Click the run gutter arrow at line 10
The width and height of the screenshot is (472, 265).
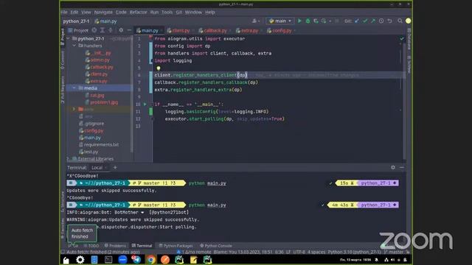[145, 105]
